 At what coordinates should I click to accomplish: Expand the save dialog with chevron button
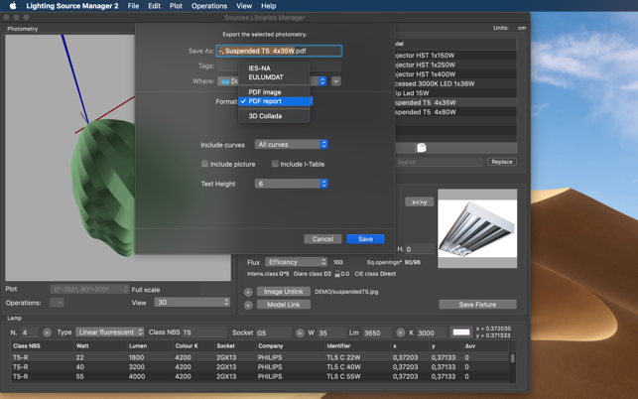(x=336, y=81)
